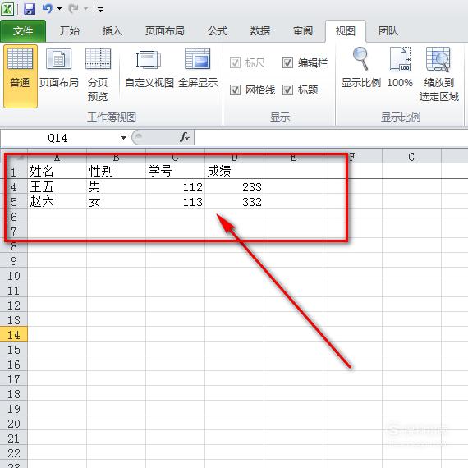Screen dimensions: 468x468
Task: Click the cell containing 男
Action: point(116,187)
